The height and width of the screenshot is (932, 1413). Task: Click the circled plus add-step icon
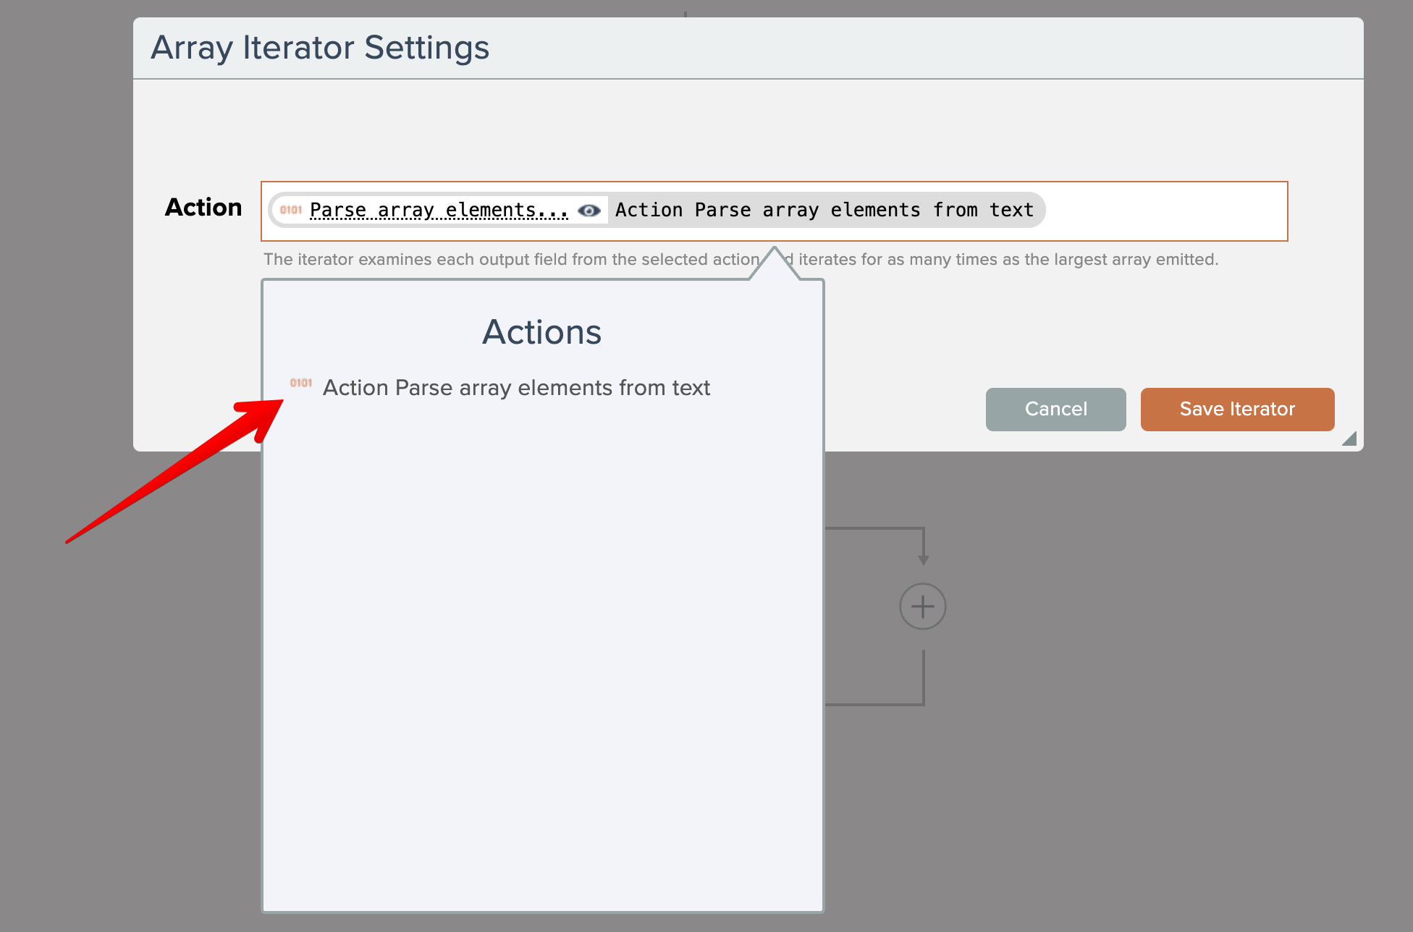click(x=922, y=606)
